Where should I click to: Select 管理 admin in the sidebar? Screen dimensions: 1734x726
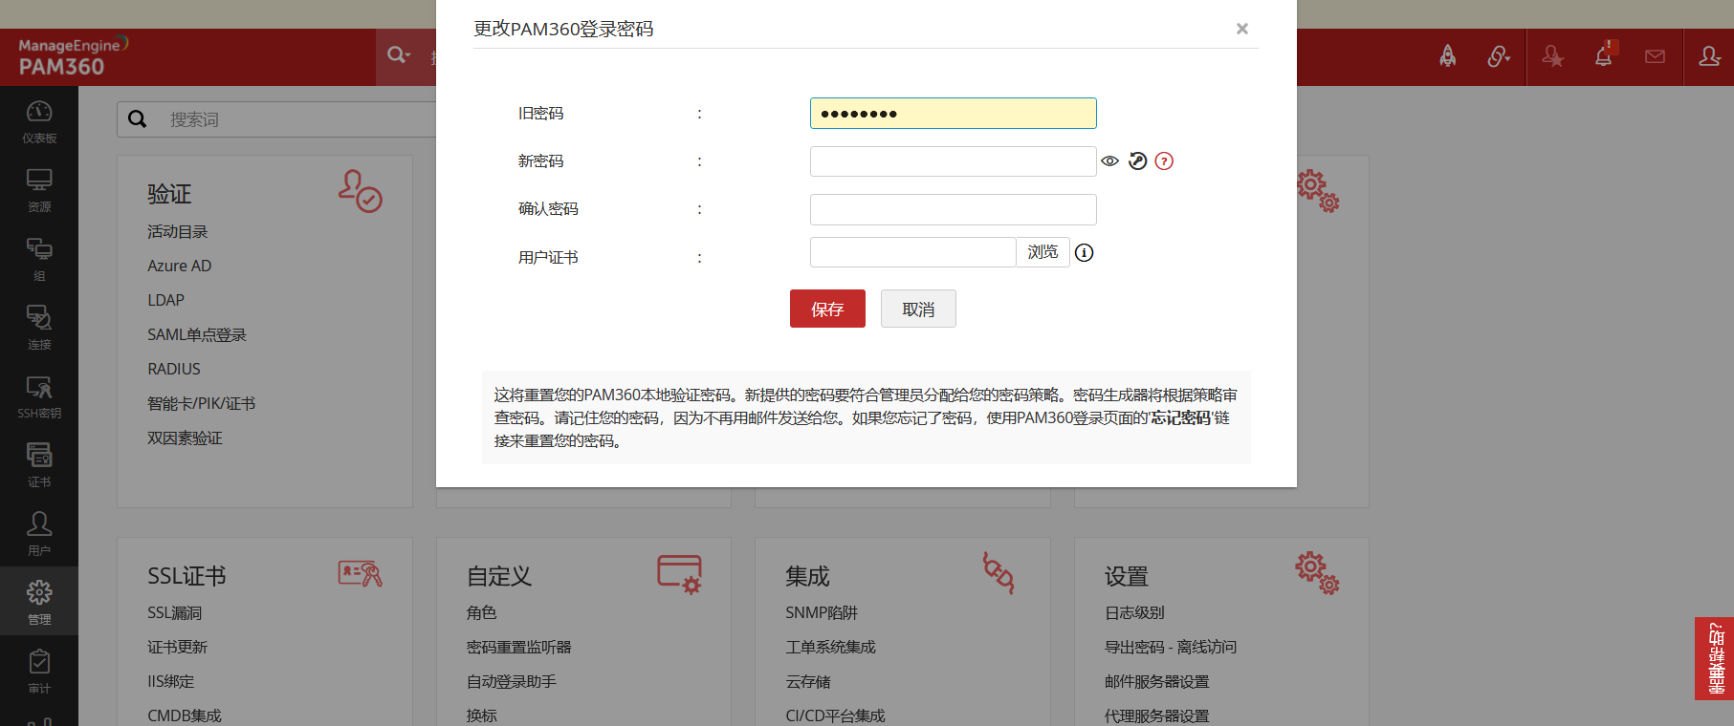point(39,603)
